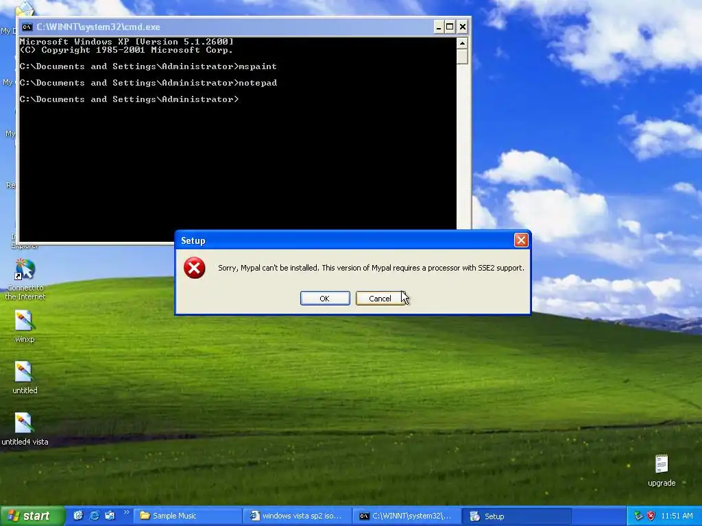Click the cmd scrollbar up arrow
The image size is (702, 526).
pyautogui.click(x=462, y=43)
